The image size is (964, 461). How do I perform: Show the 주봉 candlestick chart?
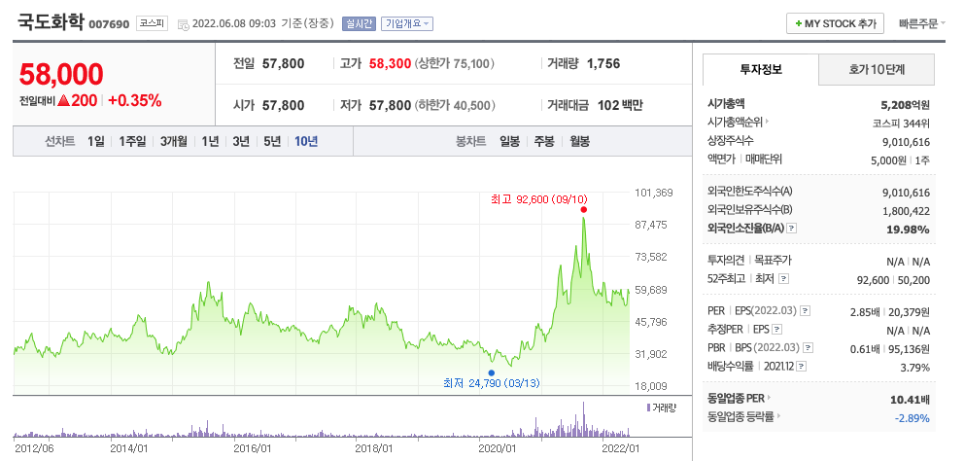pyautogui.click(x=544, y=141)
